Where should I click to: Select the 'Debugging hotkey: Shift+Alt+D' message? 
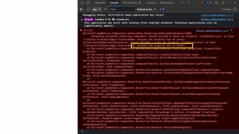pyautogui.click(x=123, y=15)
